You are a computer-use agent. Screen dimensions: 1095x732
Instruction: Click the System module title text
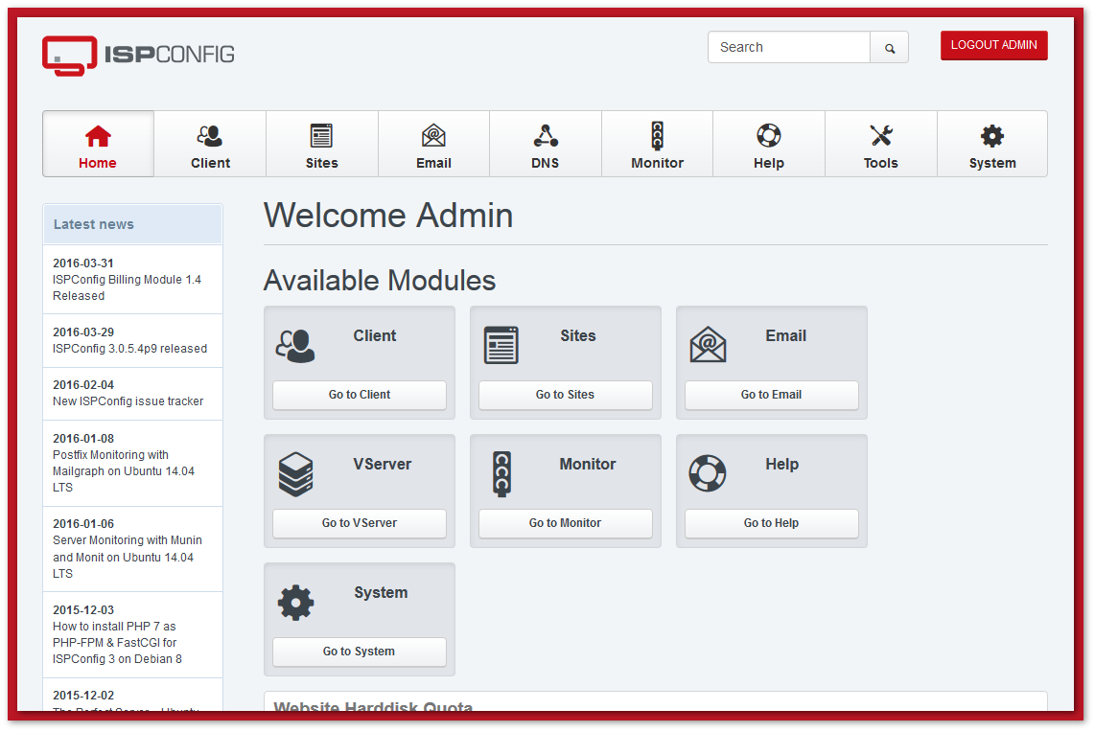click(381, 593)
